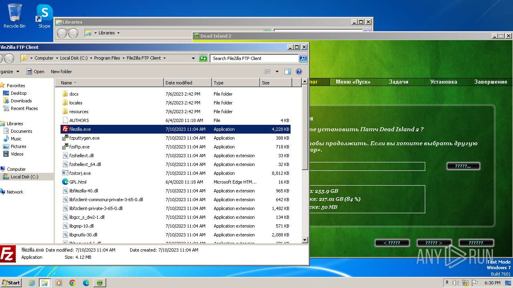The image size is (513, 288).
Task: Open Network in navigation sidebar
Action: pyautogui.click(x=15, y=192)
